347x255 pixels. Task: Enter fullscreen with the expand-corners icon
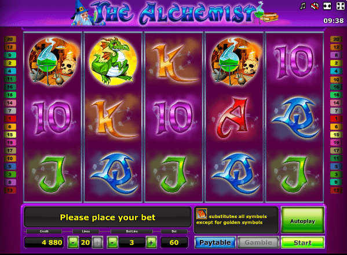341,6
